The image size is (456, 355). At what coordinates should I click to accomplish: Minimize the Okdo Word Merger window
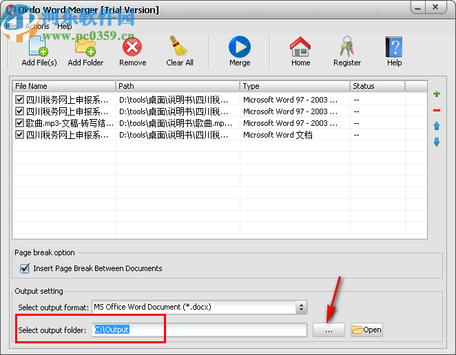(418, 8)
